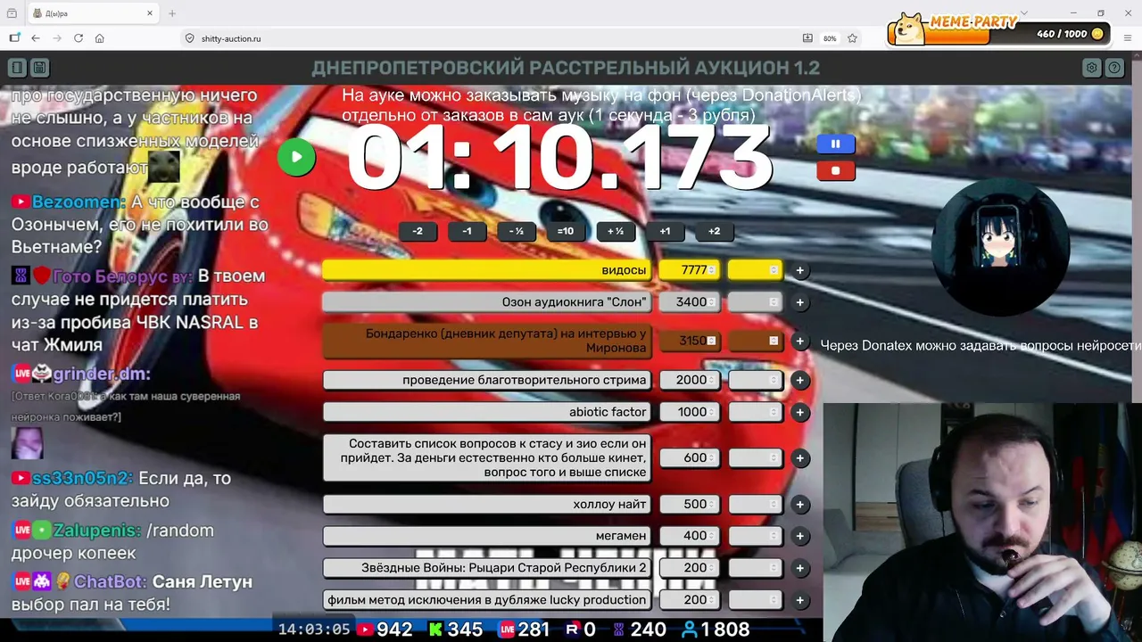Add half a minute with the +½ button

pyautogui.click(x=616, y=231)
